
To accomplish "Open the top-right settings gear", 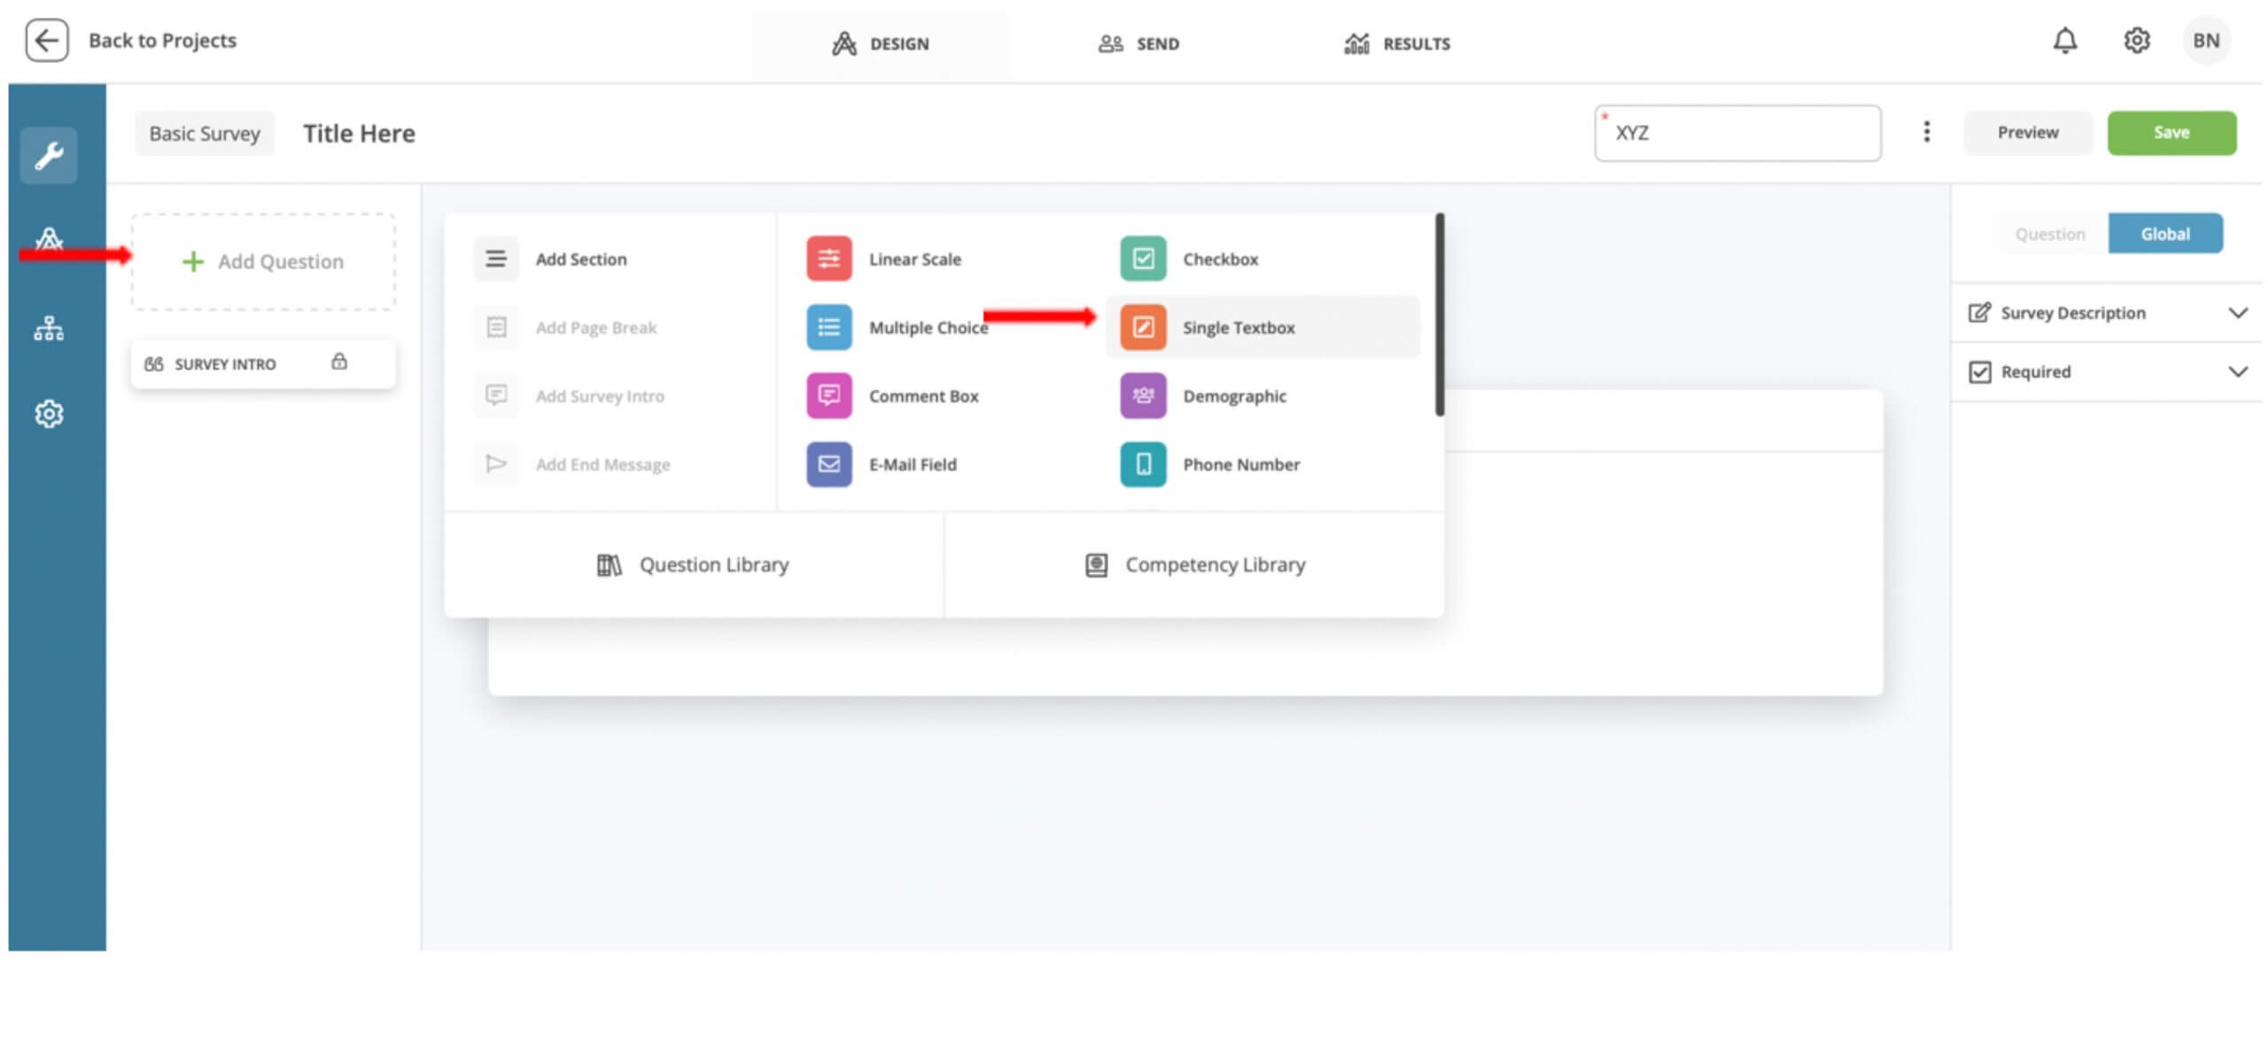I will (2137, 41).
